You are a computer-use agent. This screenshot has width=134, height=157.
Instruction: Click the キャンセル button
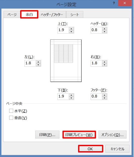[x=117, y=149]
